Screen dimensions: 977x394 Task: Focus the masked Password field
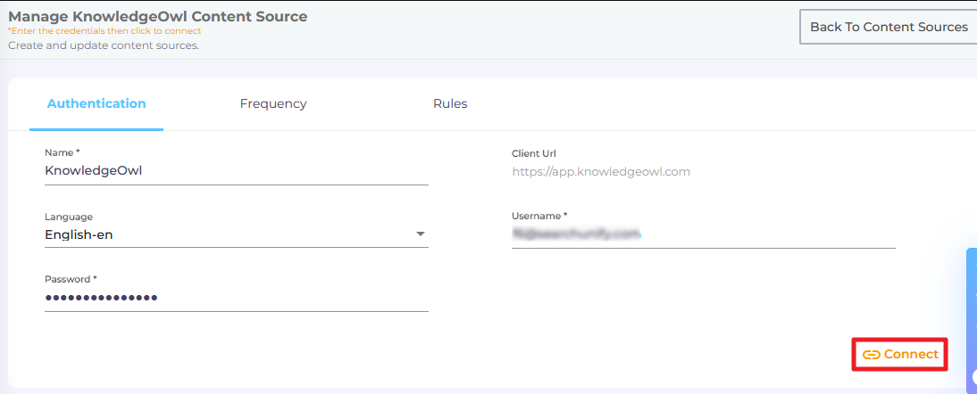236,298
